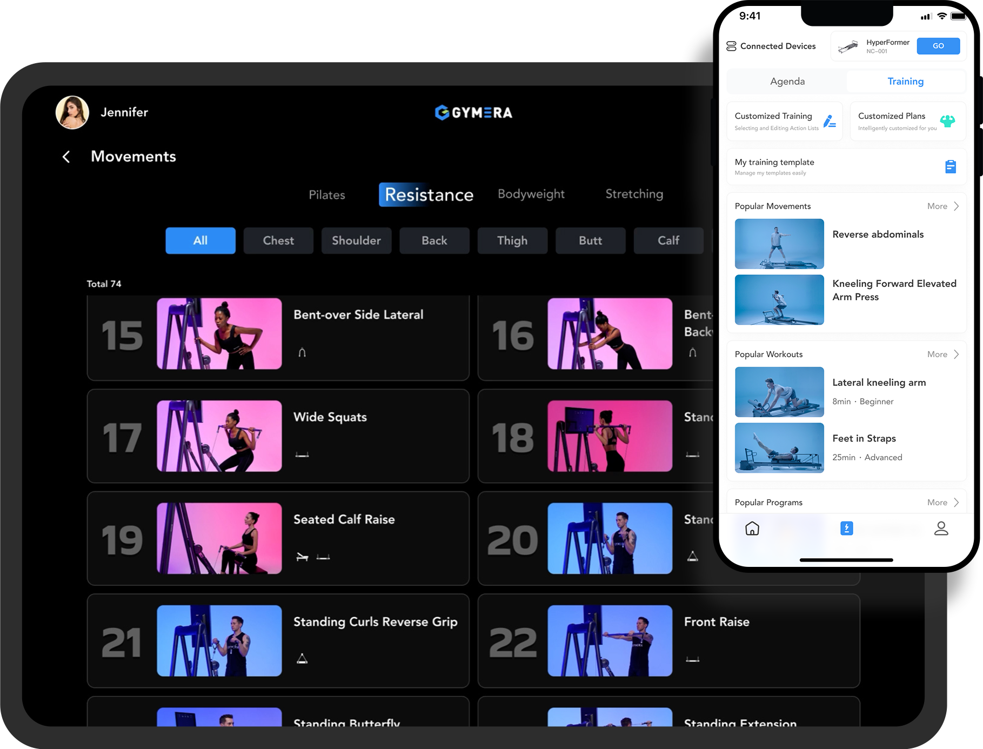The image size is (983, 749).
Task: Click the Connected Devices icon
Action: pos(731,46)
